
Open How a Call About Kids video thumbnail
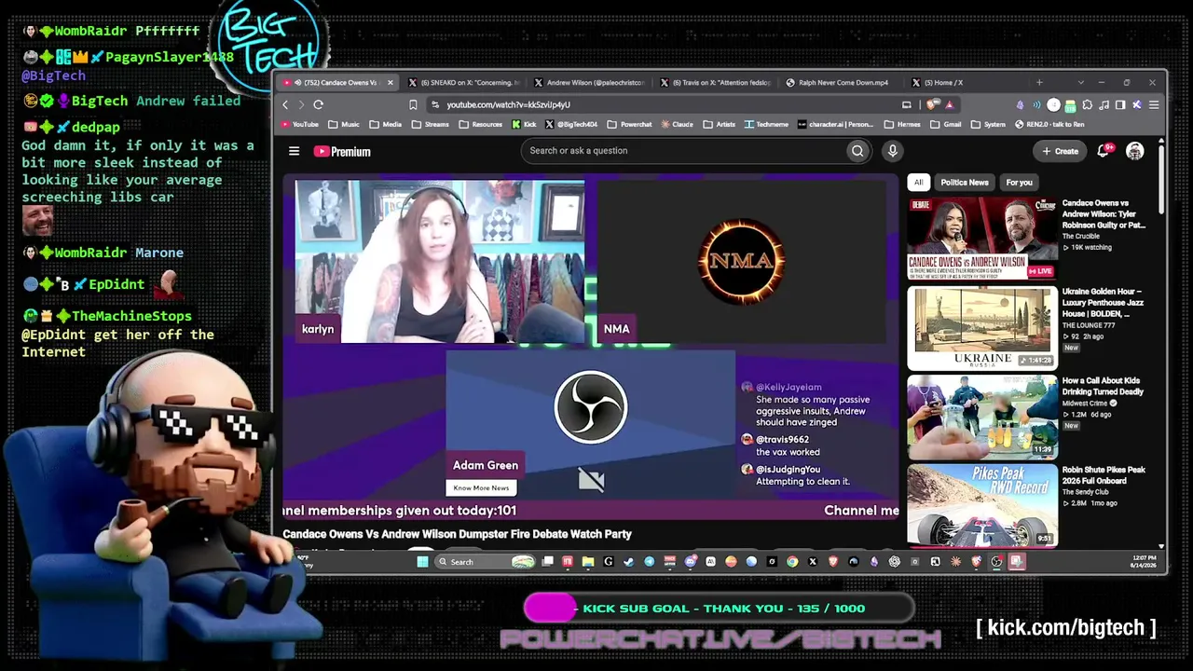982,418
